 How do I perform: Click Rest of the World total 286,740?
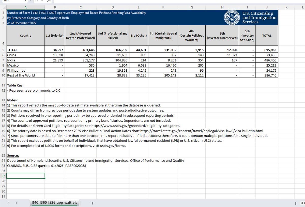[x=267, y=75]
